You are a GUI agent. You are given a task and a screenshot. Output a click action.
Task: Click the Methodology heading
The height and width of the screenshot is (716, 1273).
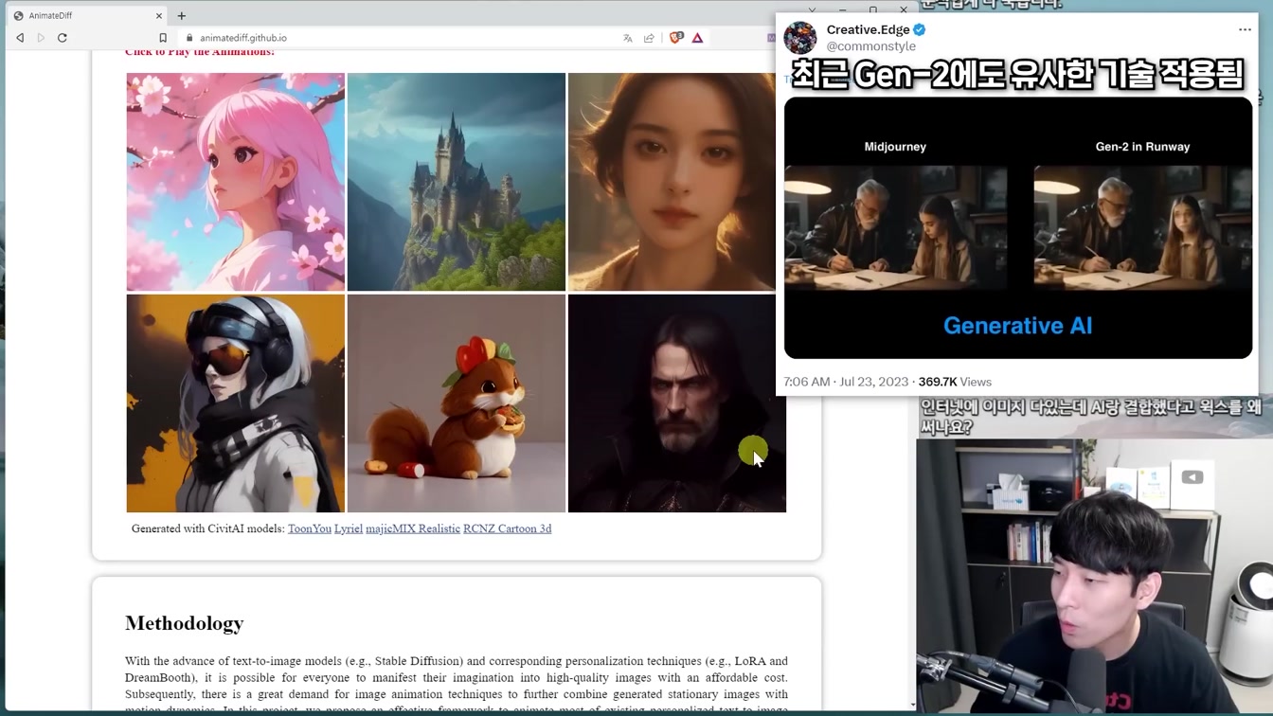coord(184,623)
